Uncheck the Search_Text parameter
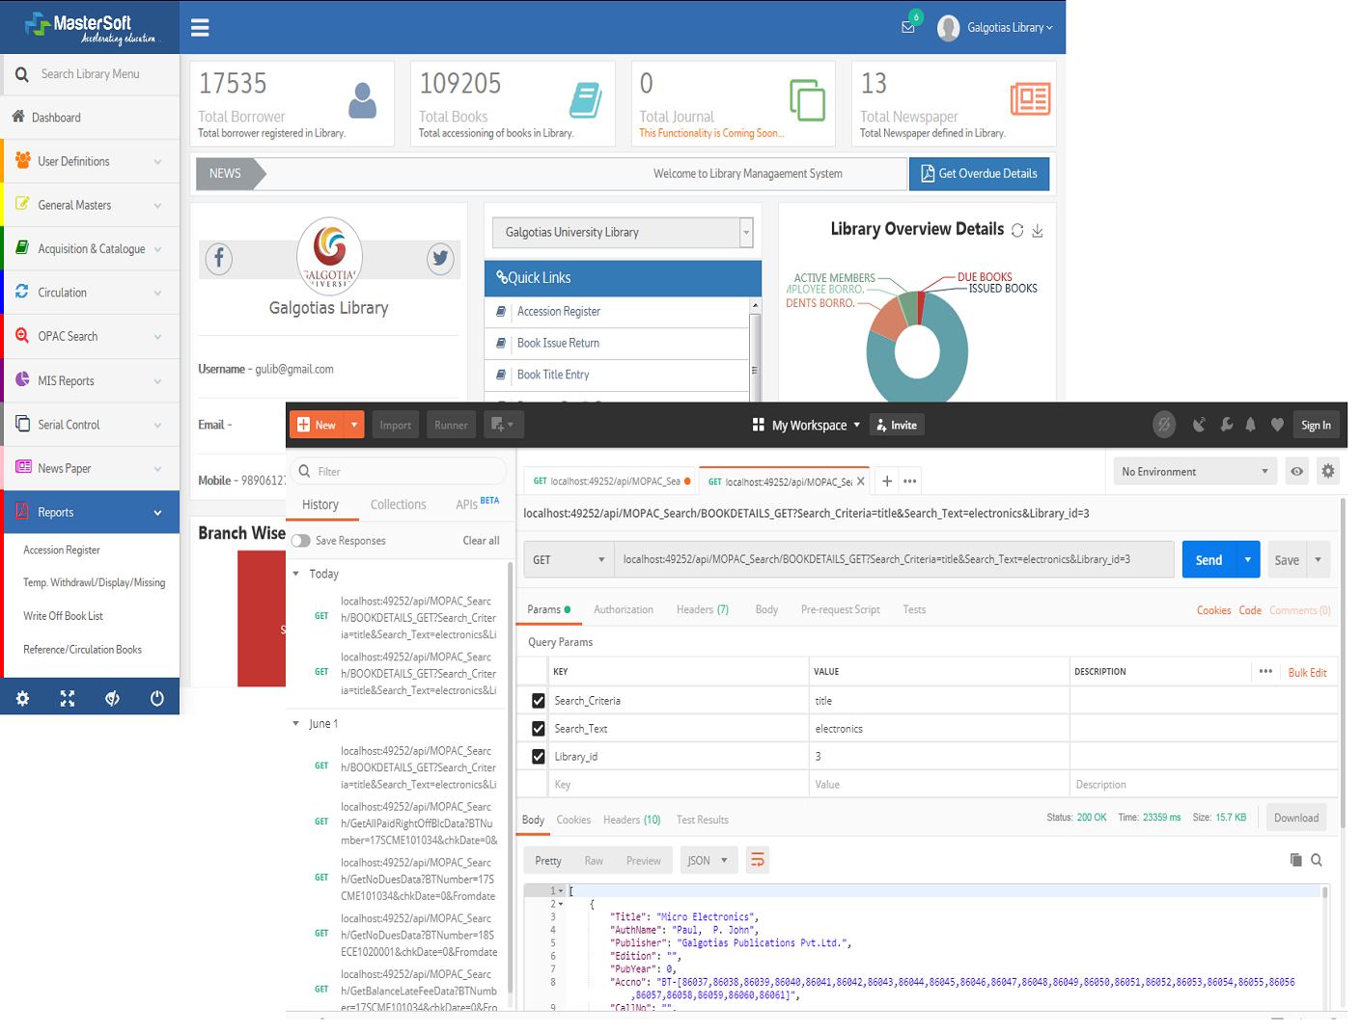The image size is (1361, 1033). click(539, 729)
